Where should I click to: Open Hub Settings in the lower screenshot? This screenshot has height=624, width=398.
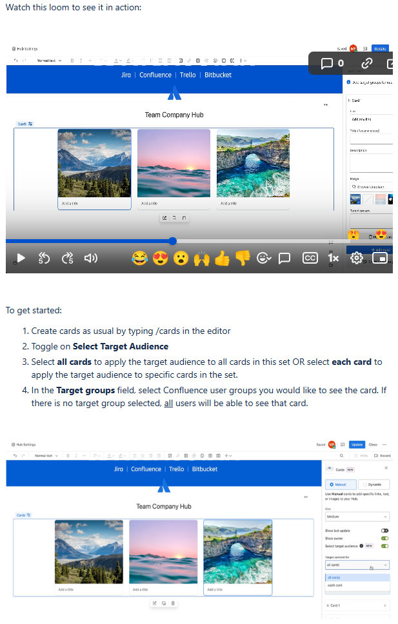point(24,445)
